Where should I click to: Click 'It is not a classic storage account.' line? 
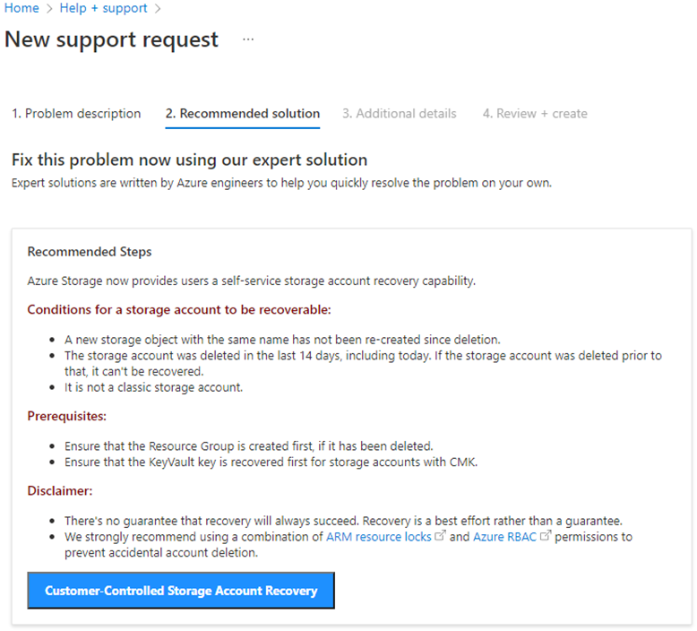[x=153, y=387]
